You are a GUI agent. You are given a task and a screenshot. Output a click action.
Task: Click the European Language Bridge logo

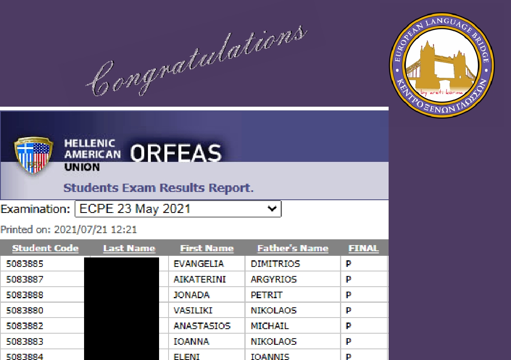(x=442, y=65)
